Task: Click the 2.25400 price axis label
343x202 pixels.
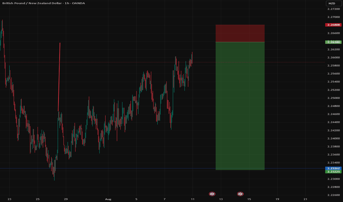Action: [x=333, y=82]
